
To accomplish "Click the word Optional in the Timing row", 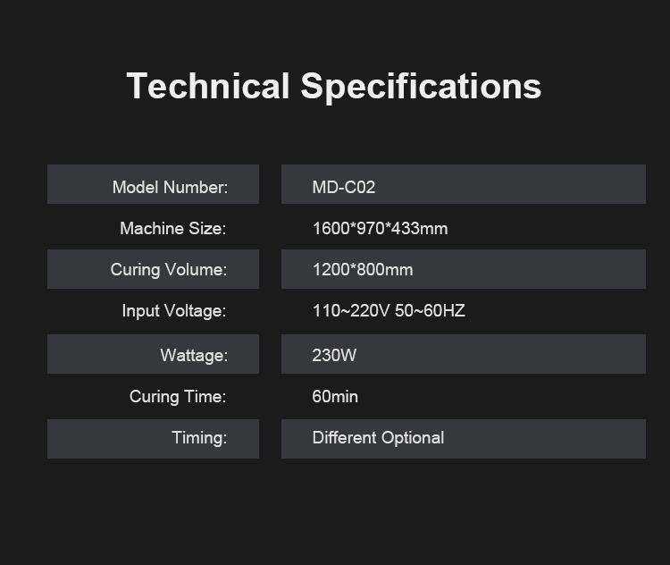I will [x=413, y=438].
